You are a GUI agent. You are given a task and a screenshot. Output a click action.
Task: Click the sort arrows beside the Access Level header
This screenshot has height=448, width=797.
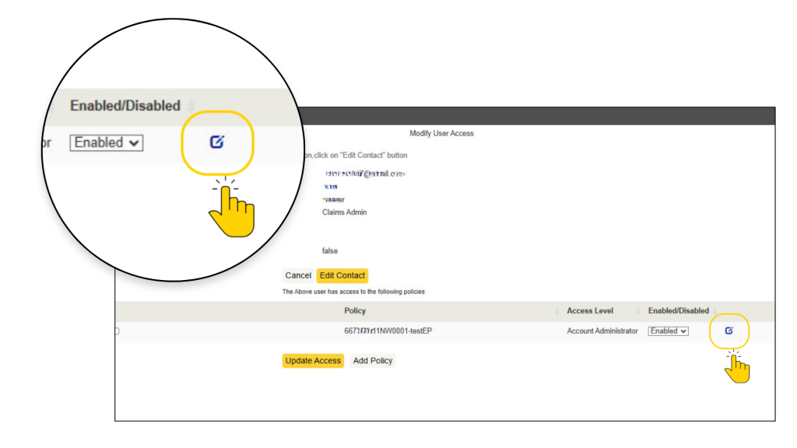point(638,311)
